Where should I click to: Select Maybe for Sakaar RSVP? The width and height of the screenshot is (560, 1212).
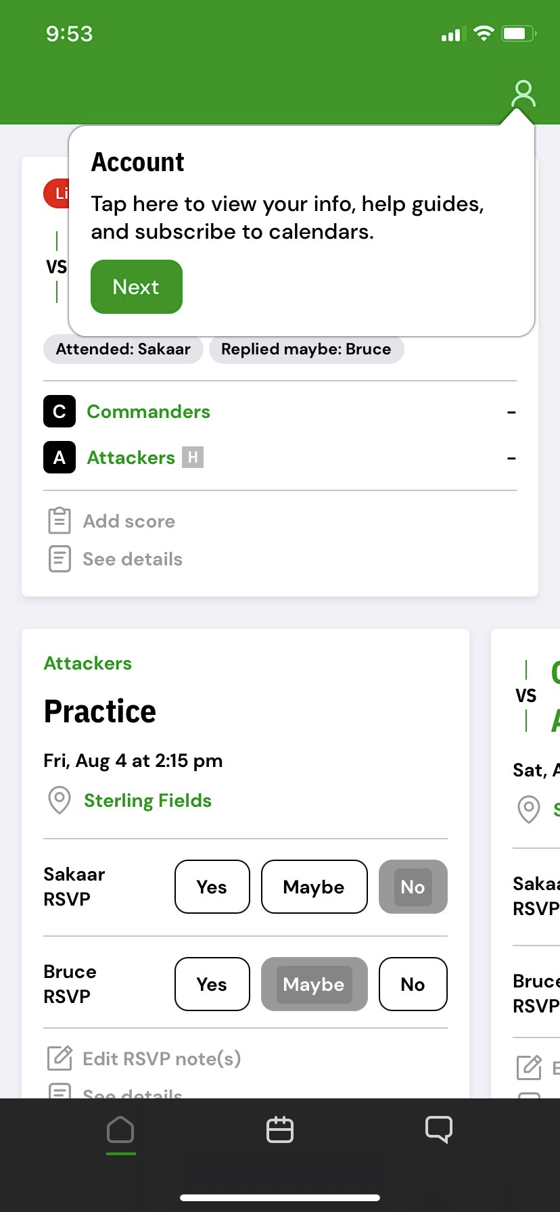(x=314, y=887)
